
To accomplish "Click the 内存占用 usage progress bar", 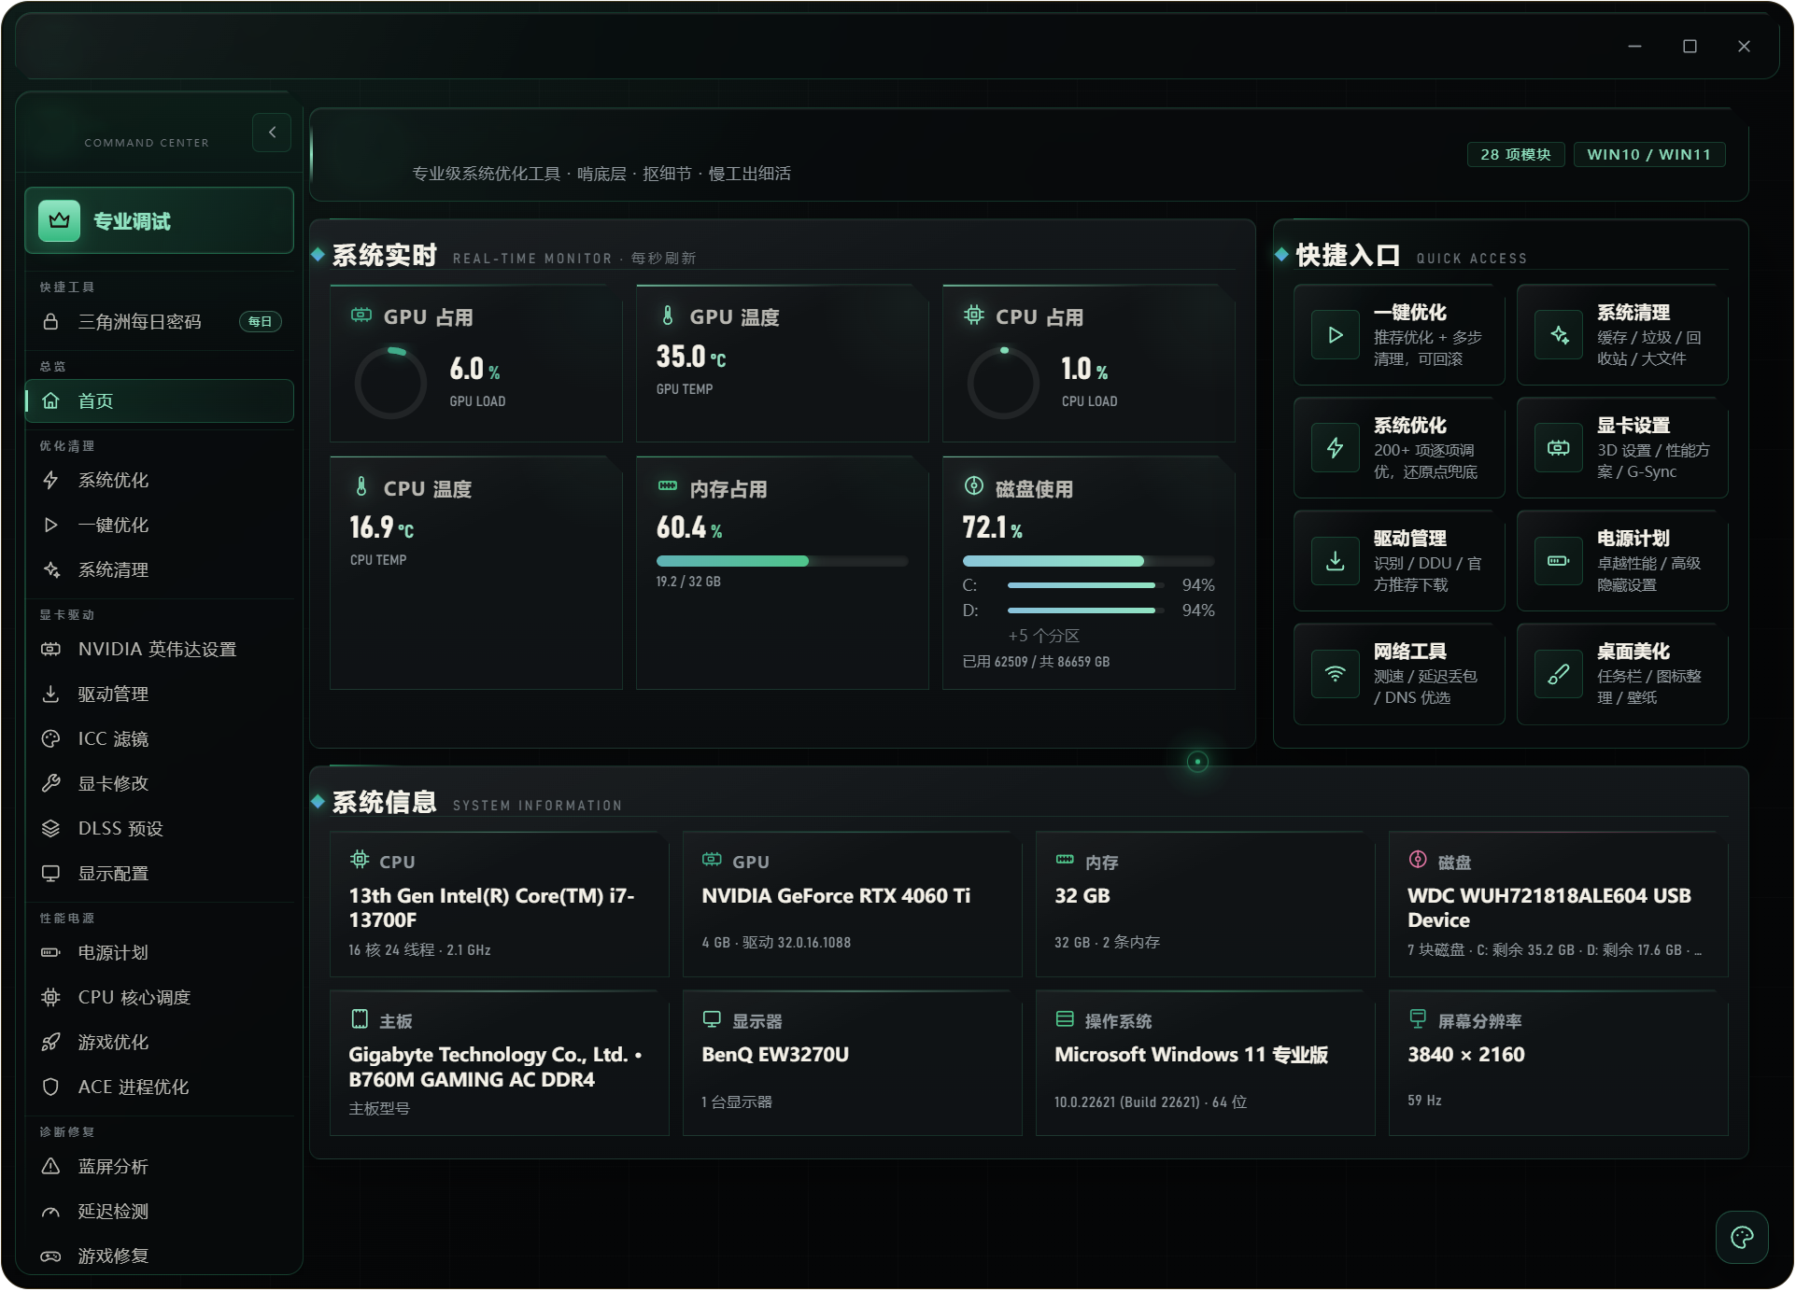I will (x=782, y=561).
